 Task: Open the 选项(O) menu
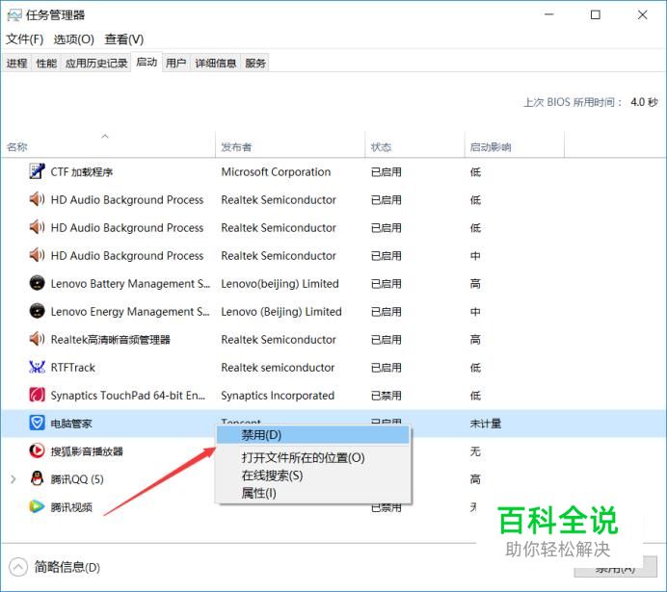tap(73, 39)
